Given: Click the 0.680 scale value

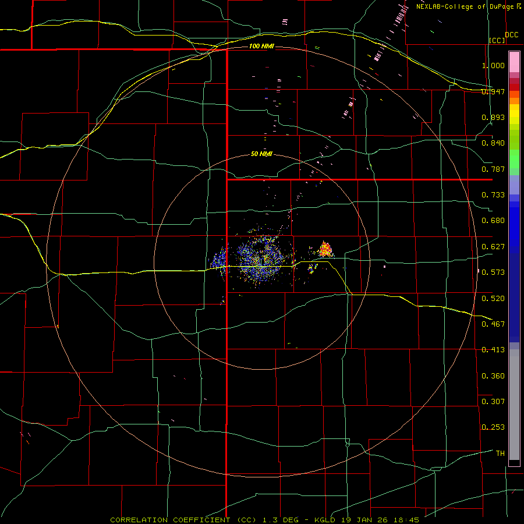Looking at the screenshot, I should click(493, 221).
